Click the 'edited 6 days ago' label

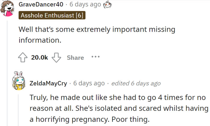(136, 84)
